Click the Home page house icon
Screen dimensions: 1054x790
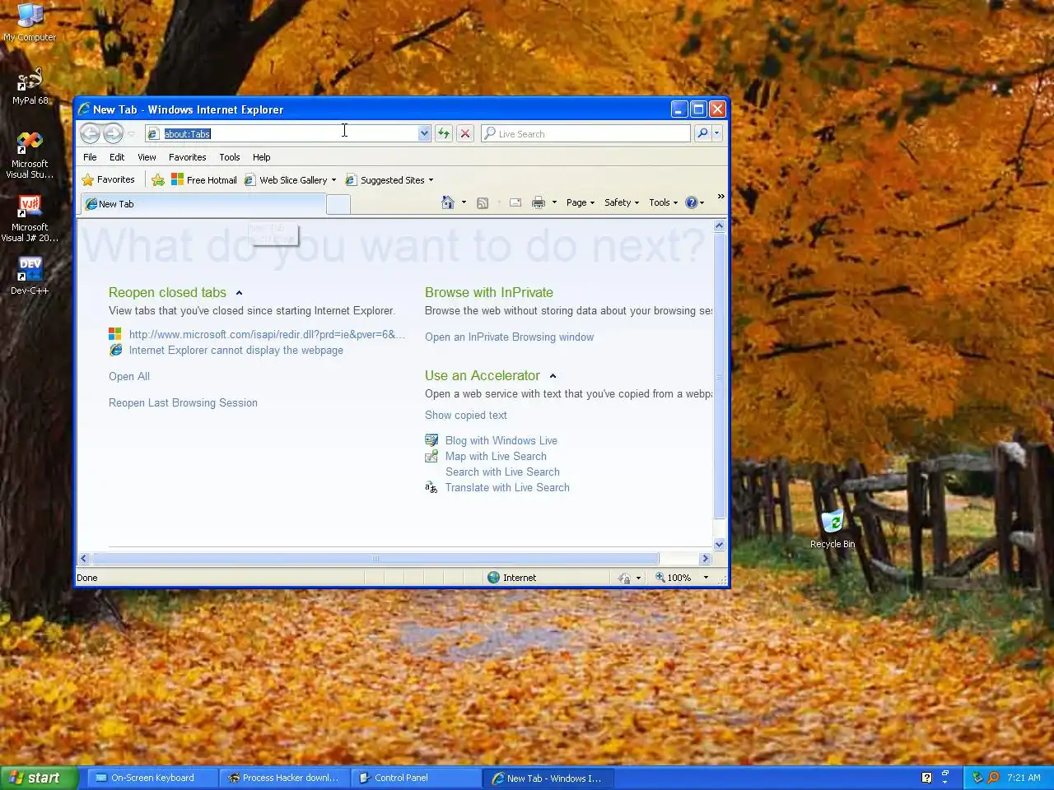point(448,202)
